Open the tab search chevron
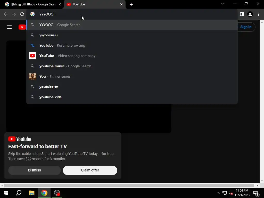264x198 pixels. (222, 4)
